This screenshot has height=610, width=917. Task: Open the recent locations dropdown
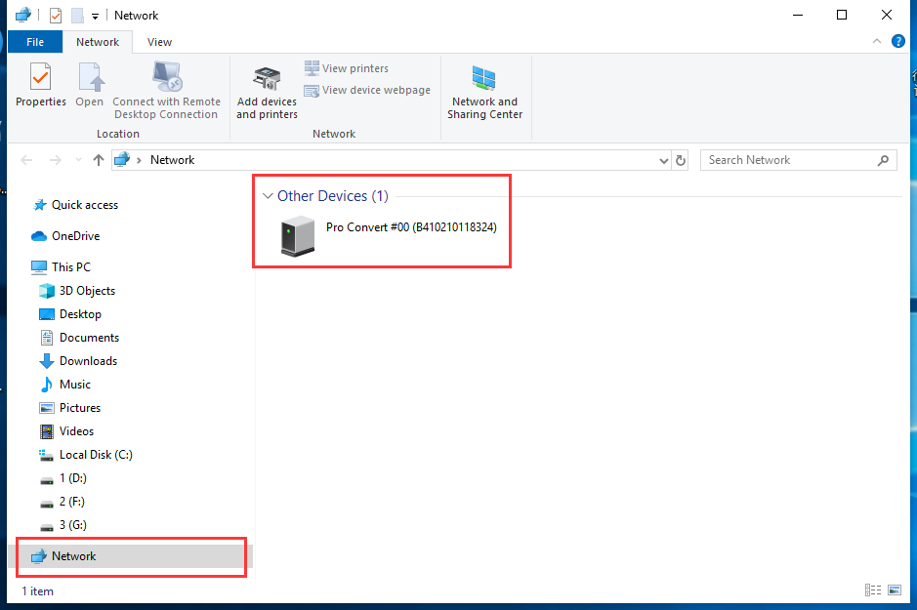(78, 160)
